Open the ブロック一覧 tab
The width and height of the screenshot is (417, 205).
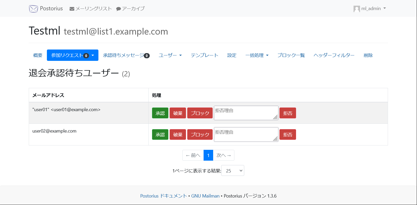point(291,55)
